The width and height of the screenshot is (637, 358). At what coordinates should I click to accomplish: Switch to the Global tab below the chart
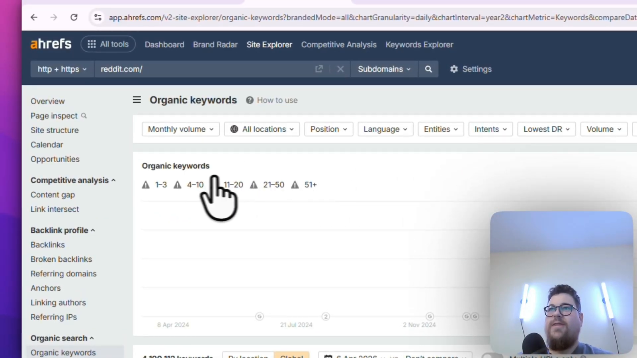pyautogui.click(x=292, y=356)
